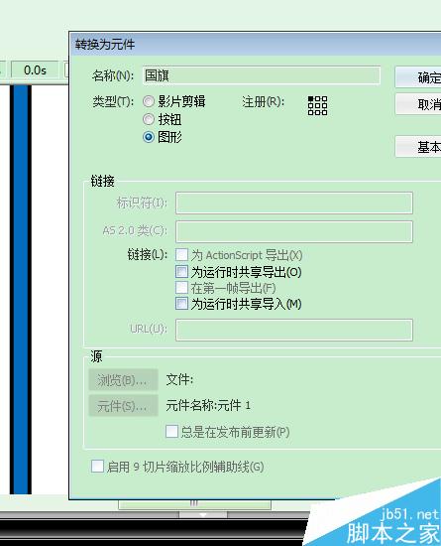Click the 0.0s elapsed time readout
Screen dimensions: 441x546
(x=35, y=70)
